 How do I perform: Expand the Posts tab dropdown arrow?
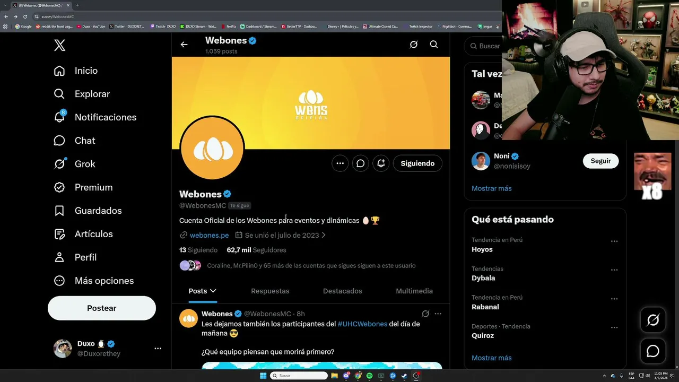(213, 291)
